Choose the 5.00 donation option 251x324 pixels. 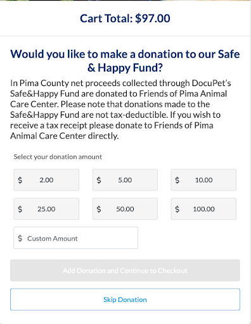[x=125, y=180]
